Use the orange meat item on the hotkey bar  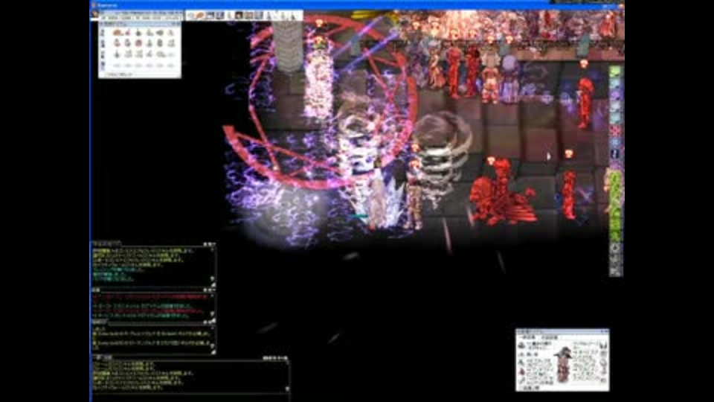199,15
